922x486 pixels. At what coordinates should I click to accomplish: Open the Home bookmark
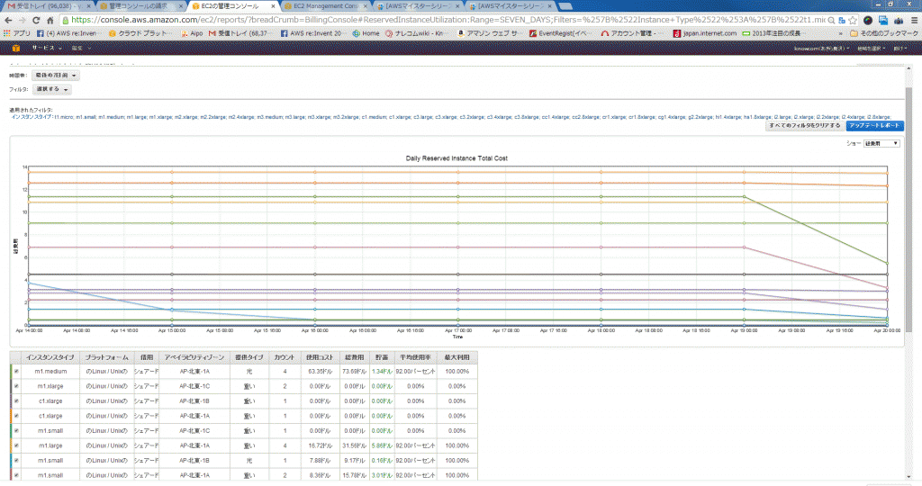coord(366,33)
